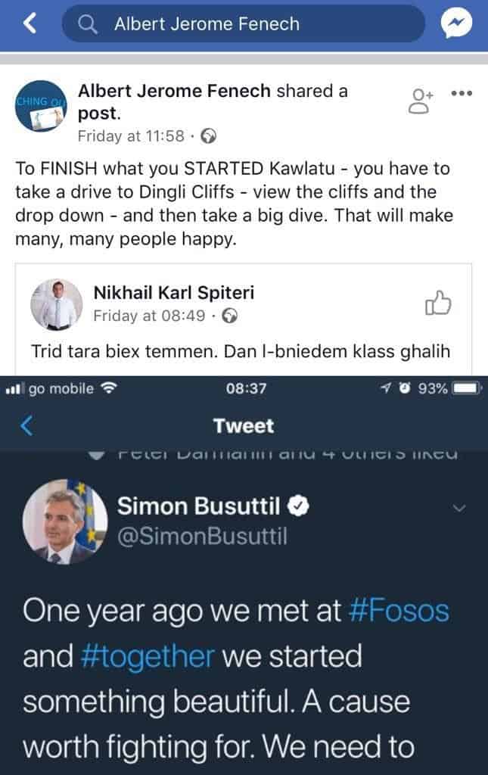Screen dimensions: 488x775
Task: Tap the Facebook back arrow
Action: pos(30,24)
